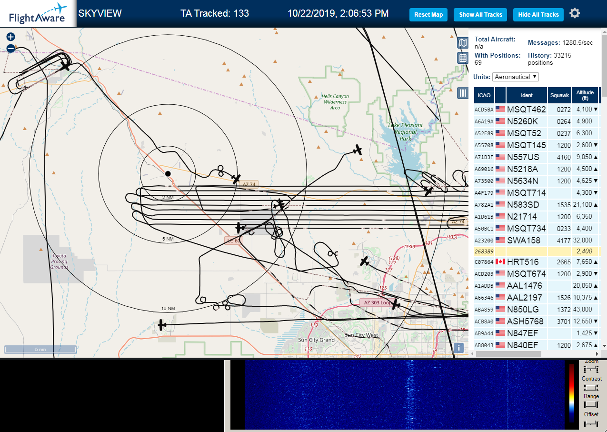Click the FlightAware logo

[38, 14]
